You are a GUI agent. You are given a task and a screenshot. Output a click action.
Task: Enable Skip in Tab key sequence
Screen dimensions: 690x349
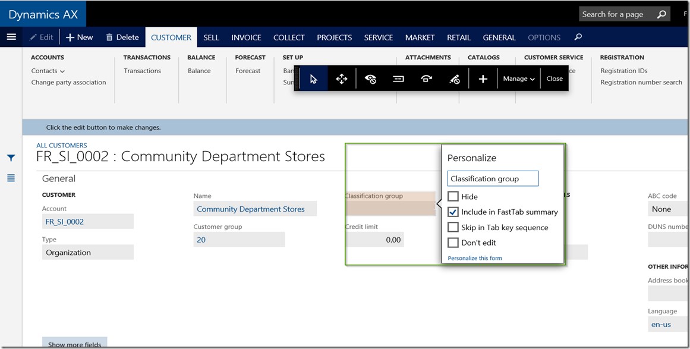453,227
